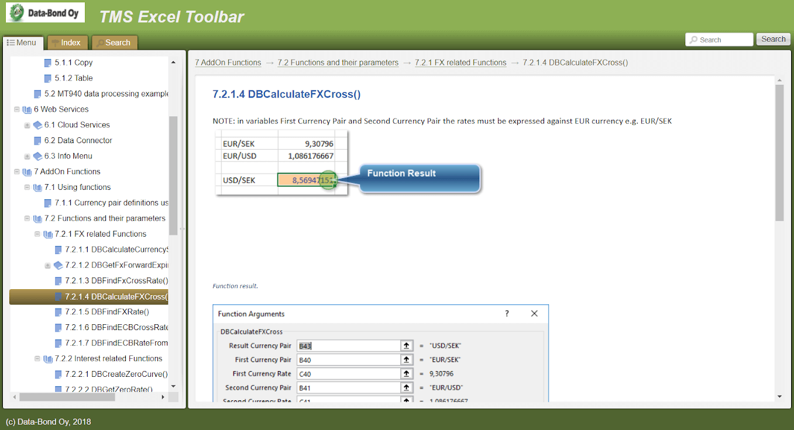Screen dimensions: 794x430
Task: Expand the 6.1 Cloud Services node
Action: click(x=27, y=125)
